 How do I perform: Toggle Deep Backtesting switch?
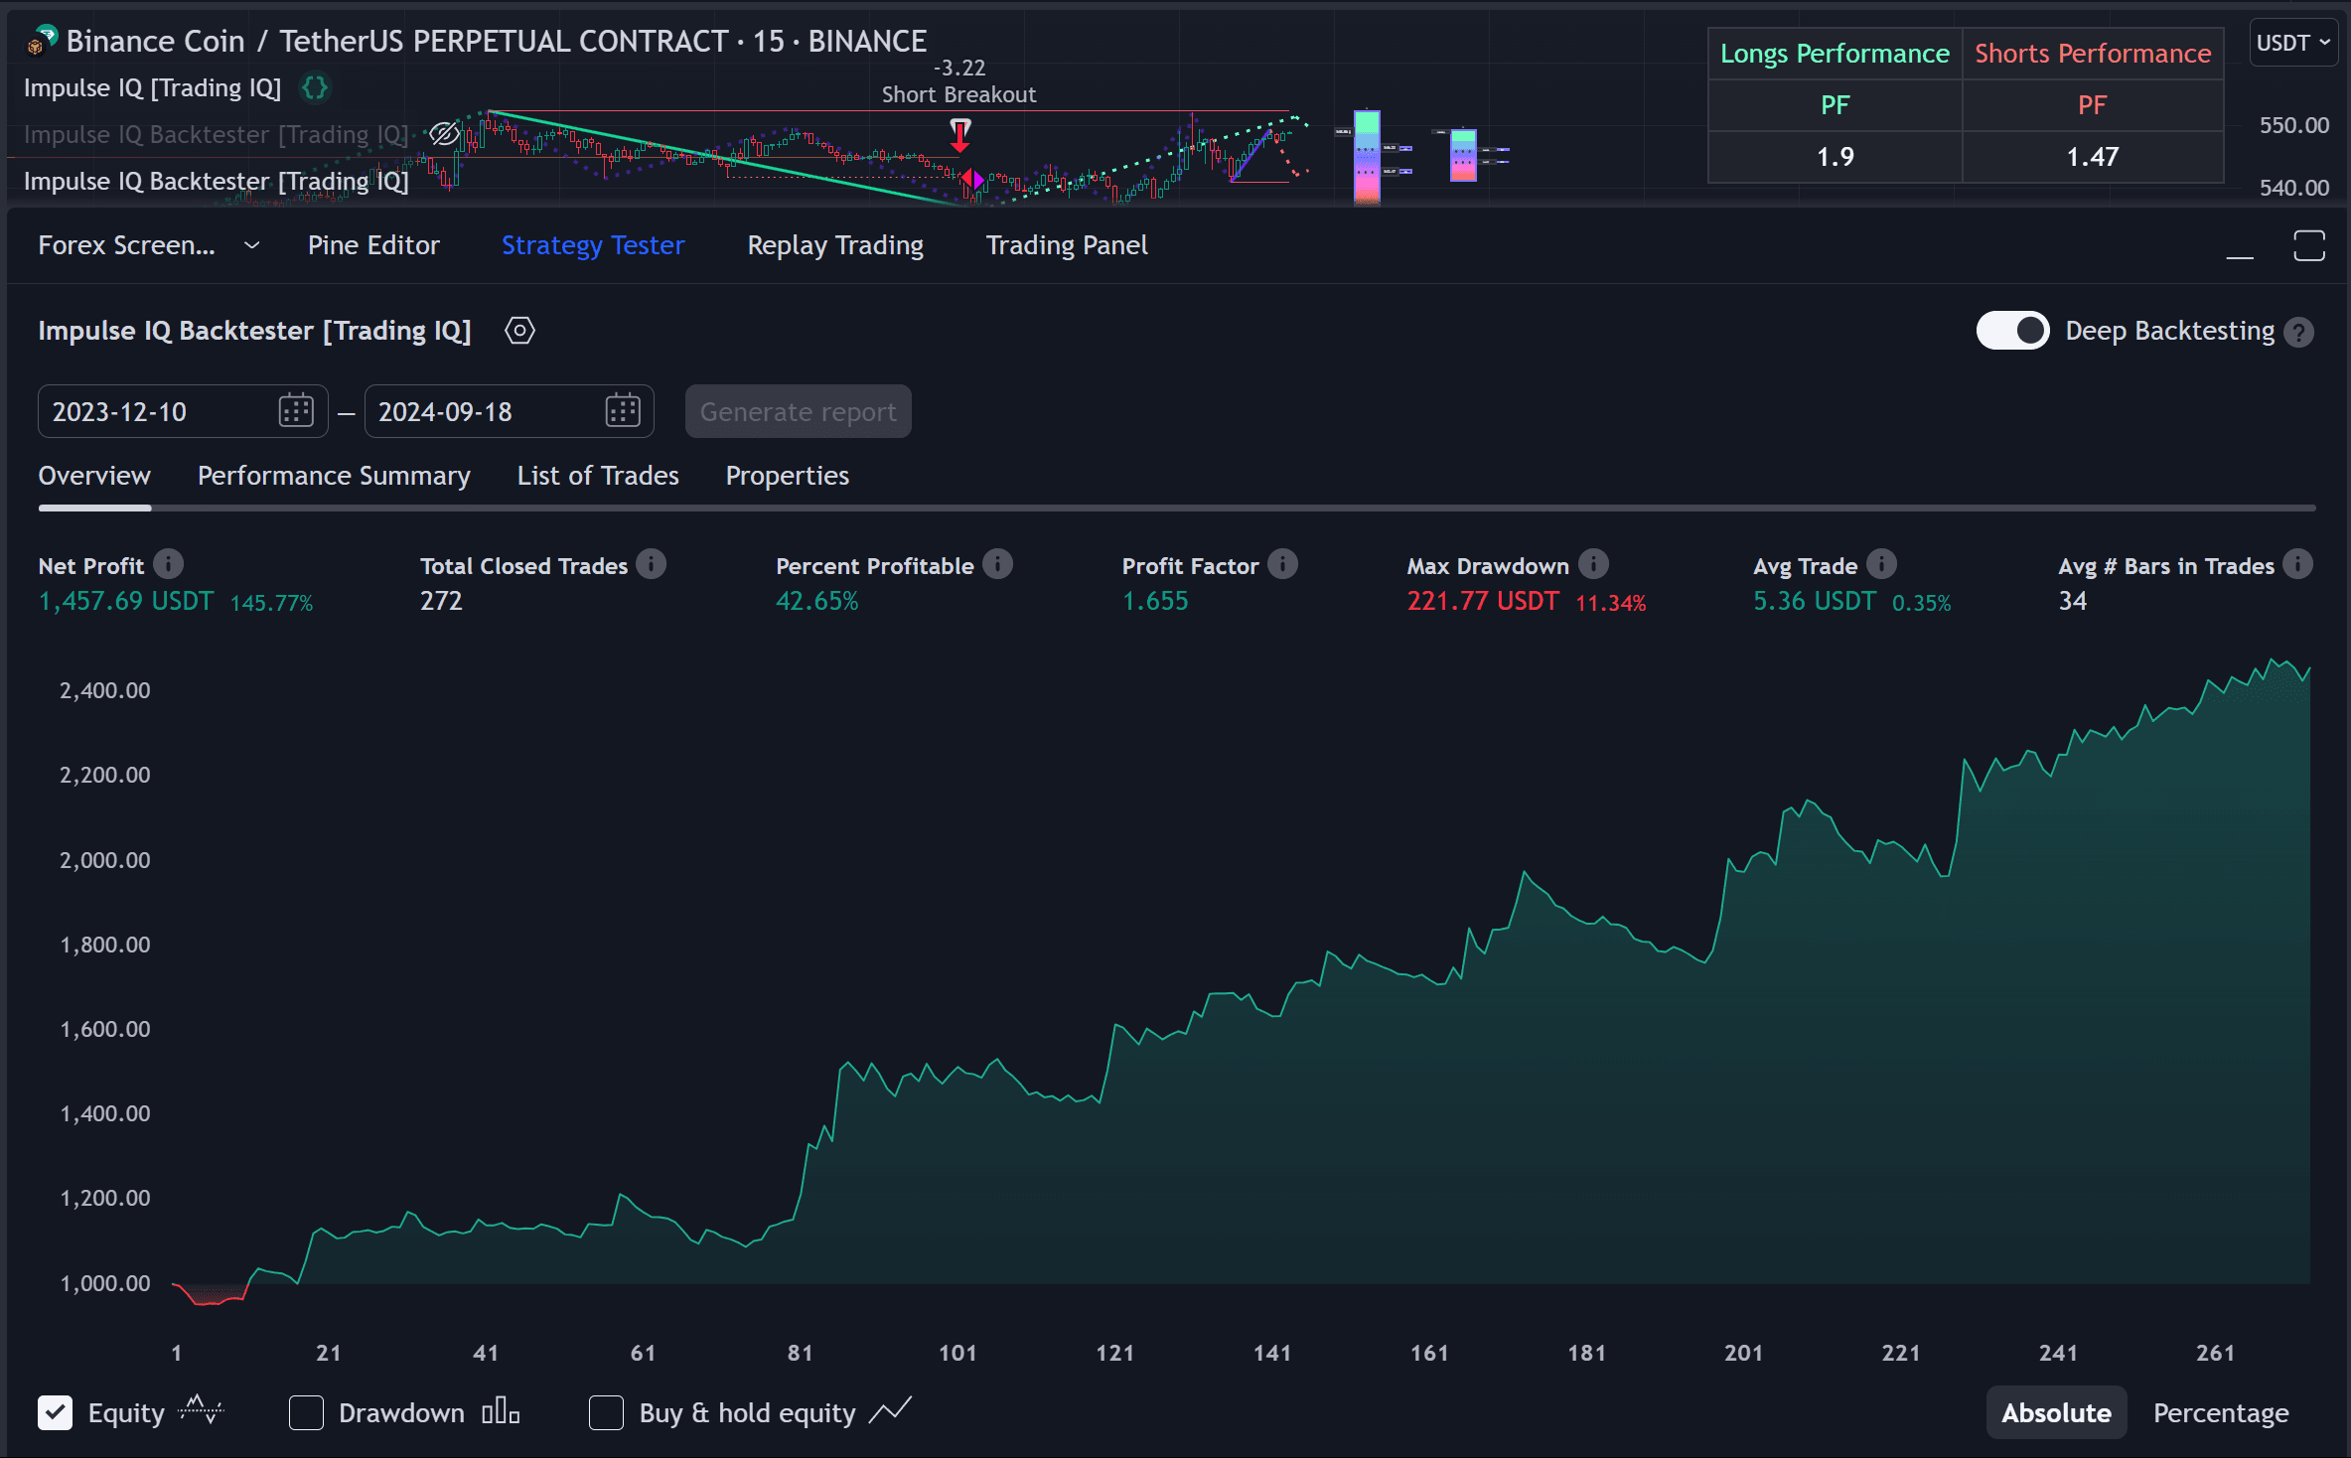point(2012,331)
